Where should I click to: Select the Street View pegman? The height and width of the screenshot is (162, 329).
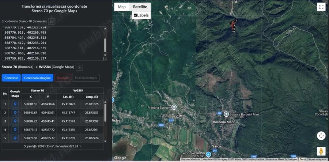pyautogui.click(x=321, y=151)
